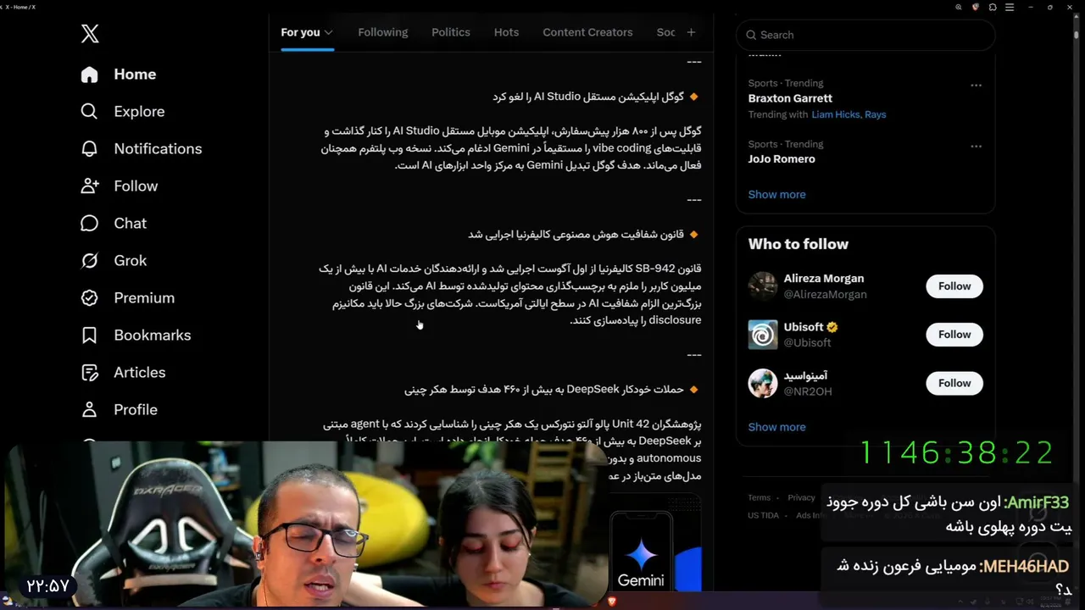Select the For you tab

[x=300, y=32]
